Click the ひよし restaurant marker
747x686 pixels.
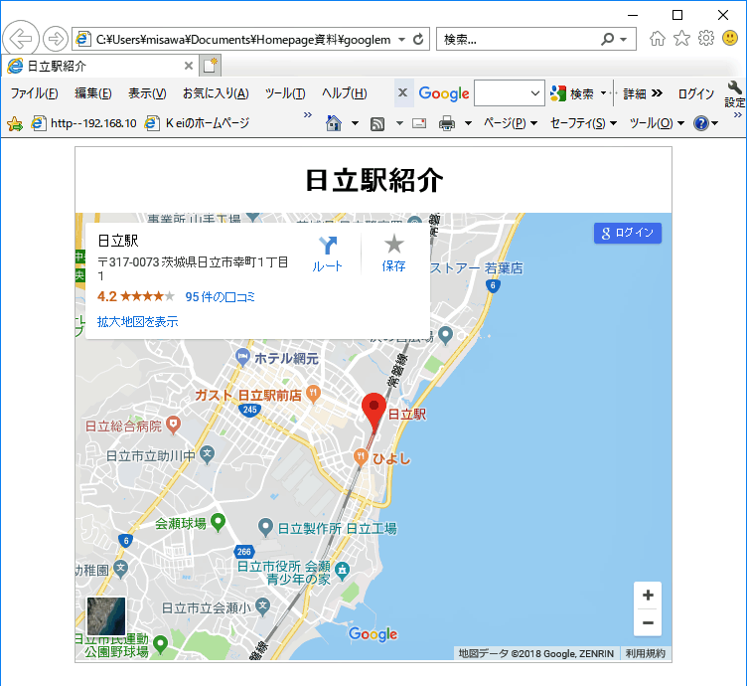tap(361, 456)
